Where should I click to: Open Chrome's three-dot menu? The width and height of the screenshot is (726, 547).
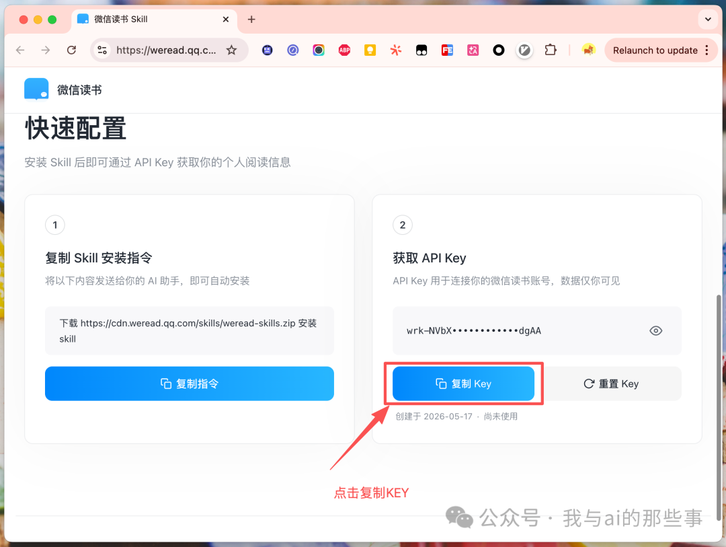(707, 50)
